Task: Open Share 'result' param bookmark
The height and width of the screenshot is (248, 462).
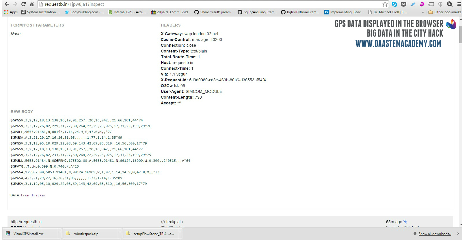Action: click(x=214, y=12)
